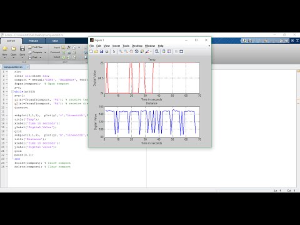
Task: Save the figure using the floppy icon
Action: coord(101,52)
